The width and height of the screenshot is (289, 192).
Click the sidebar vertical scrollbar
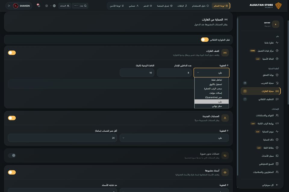tap(238, 97)
